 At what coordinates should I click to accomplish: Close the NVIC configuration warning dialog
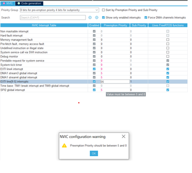[123, 136]
